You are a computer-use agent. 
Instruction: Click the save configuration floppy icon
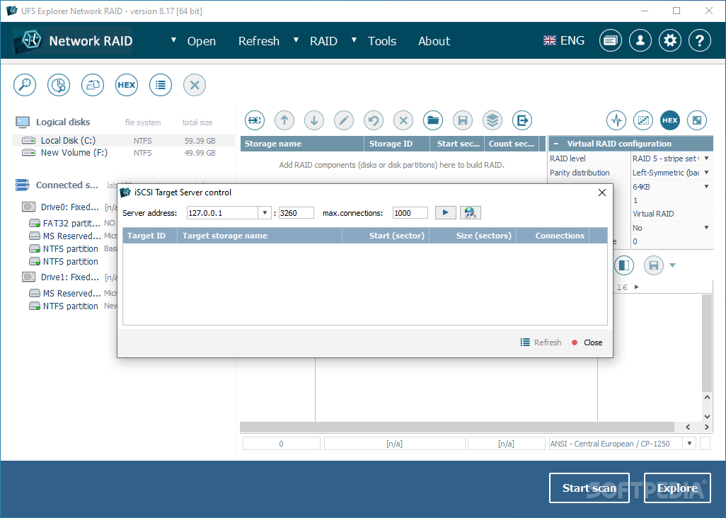pyautogui.click(x=463, y=120)
